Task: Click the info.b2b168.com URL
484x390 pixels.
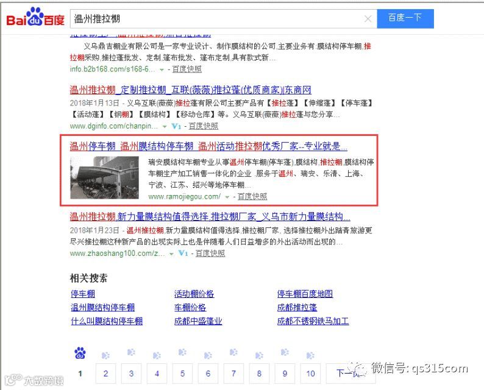Action: pos(112,69)
